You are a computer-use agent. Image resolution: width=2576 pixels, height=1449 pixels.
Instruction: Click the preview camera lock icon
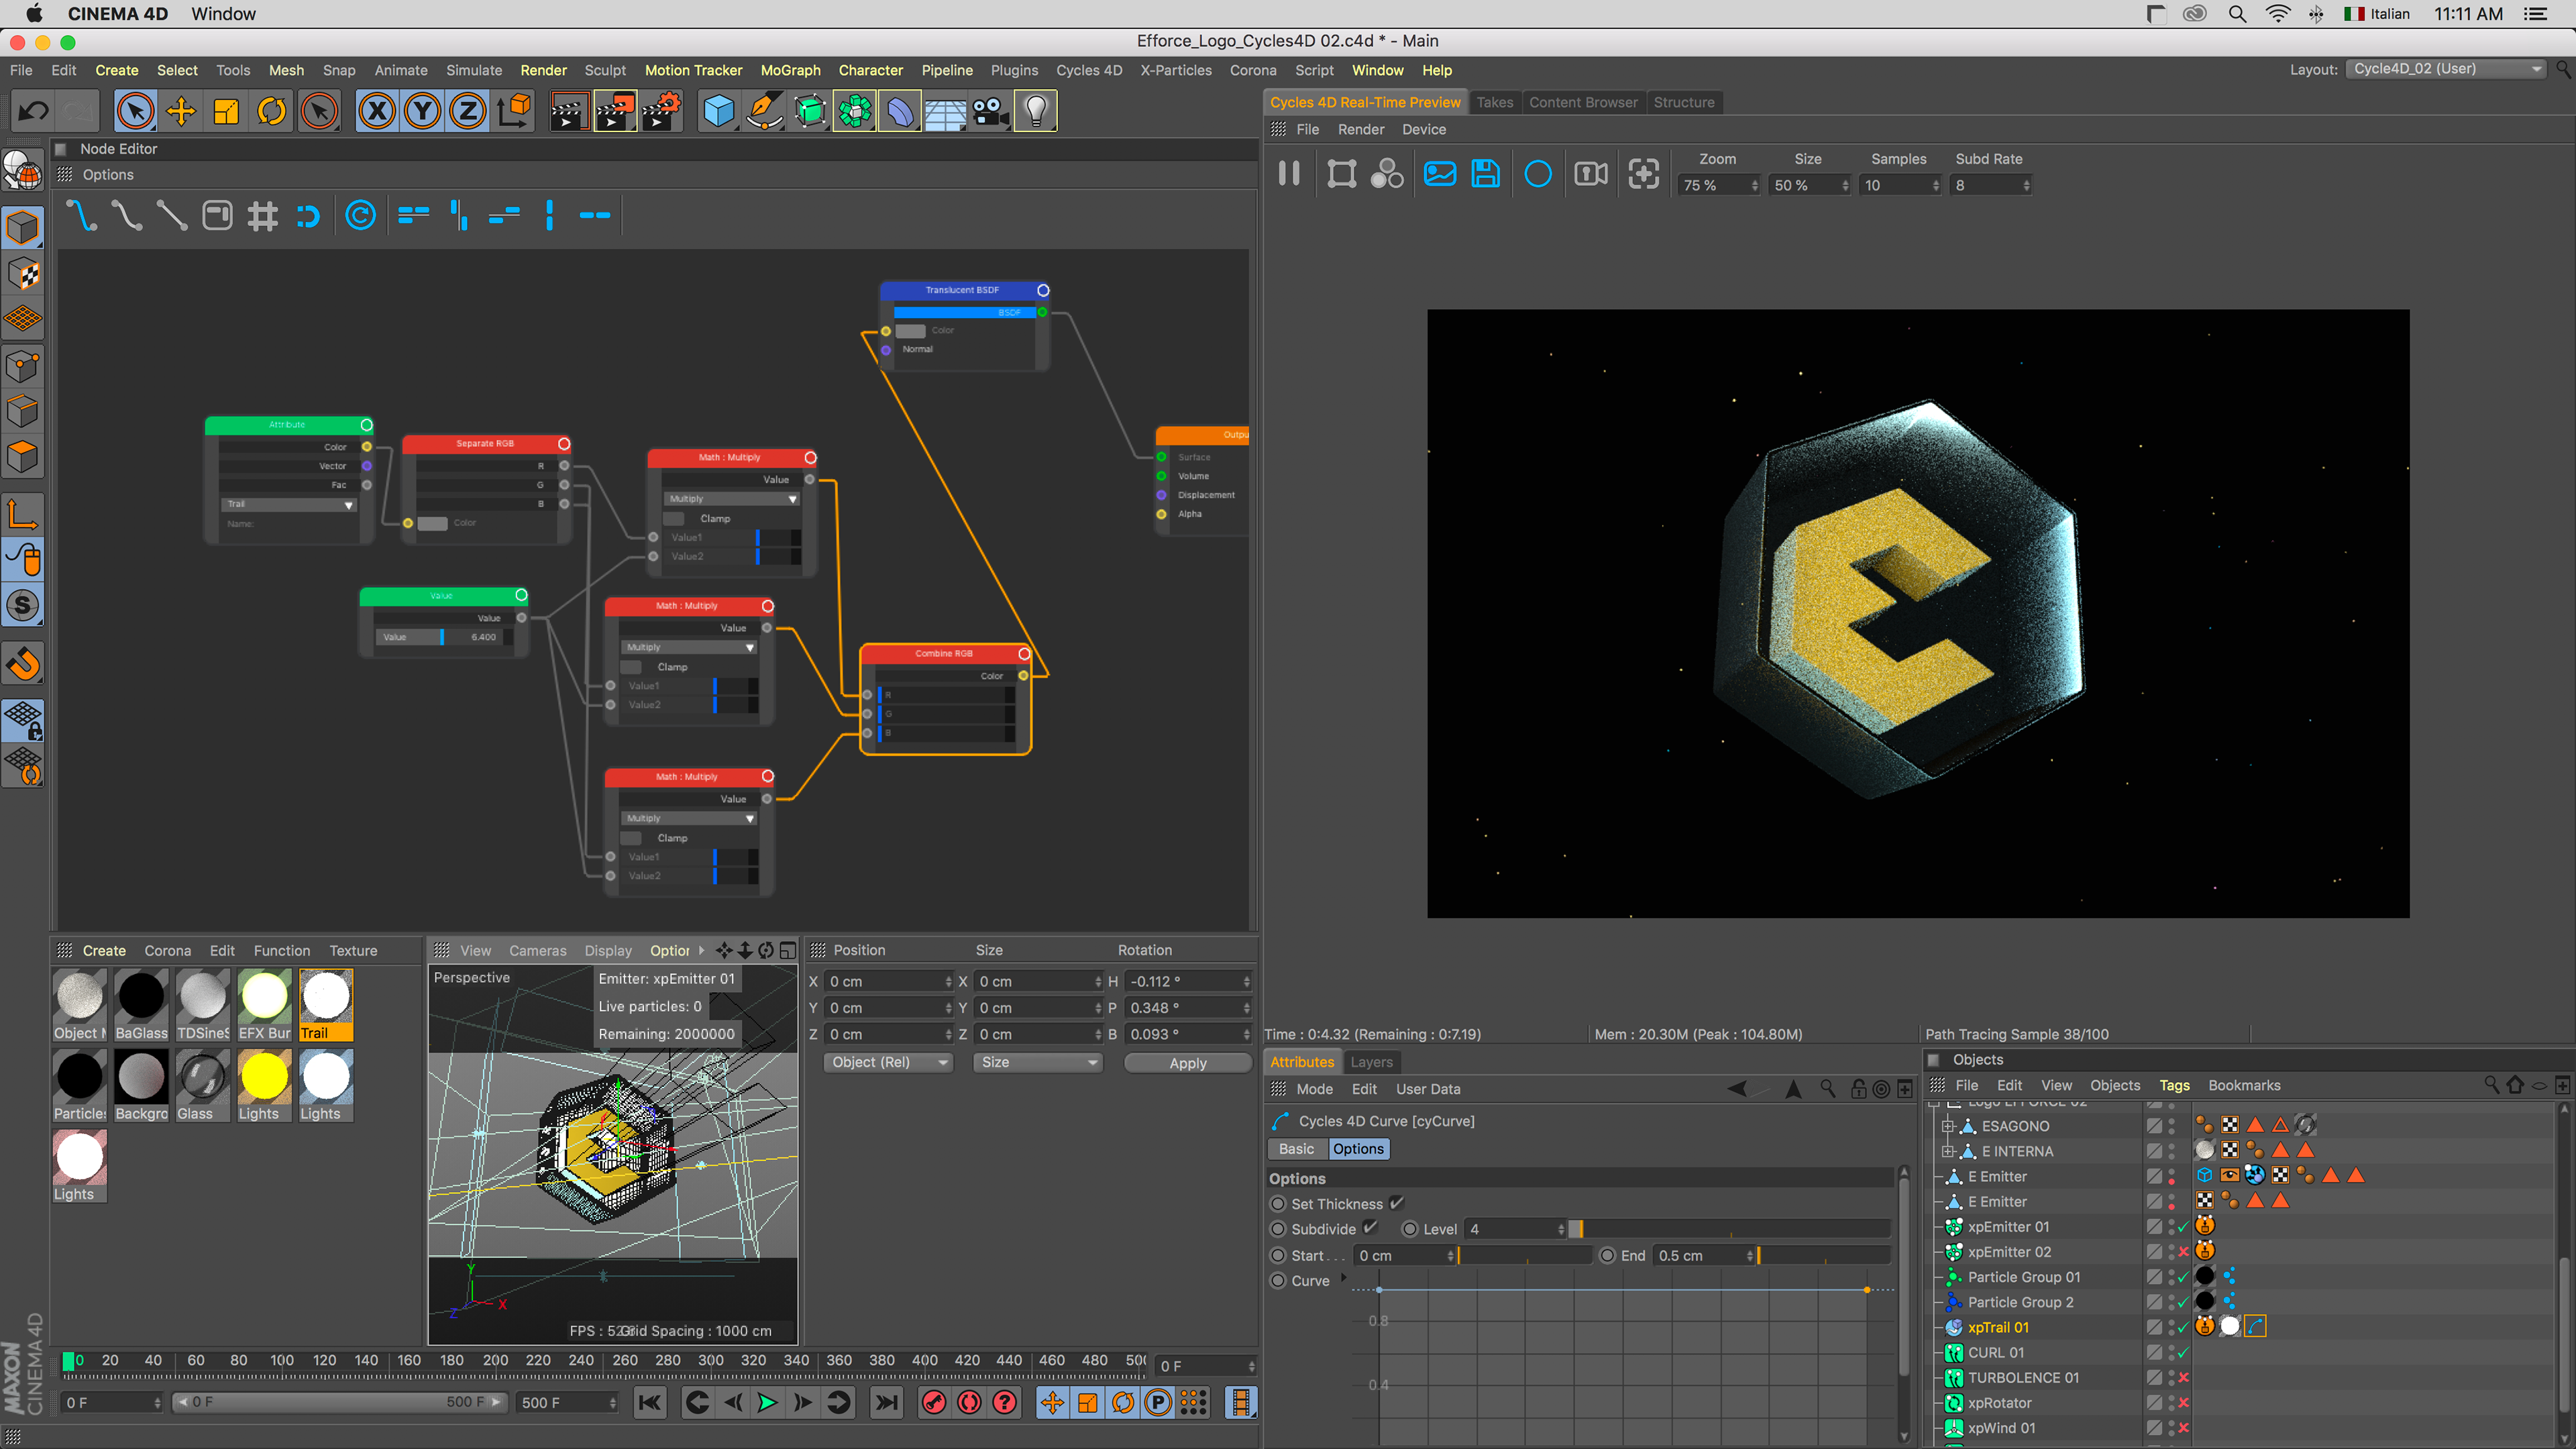coord(1591,174)
